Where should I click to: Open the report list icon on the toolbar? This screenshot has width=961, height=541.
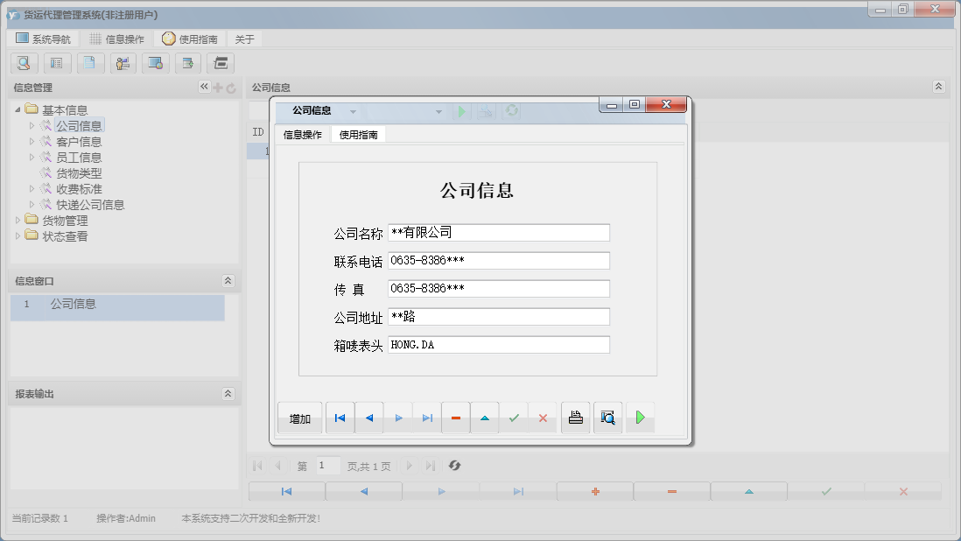[x=57, y=63]
